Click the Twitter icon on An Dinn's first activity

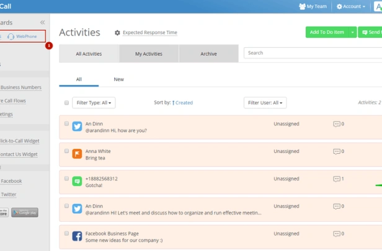(x=78, y=126)
